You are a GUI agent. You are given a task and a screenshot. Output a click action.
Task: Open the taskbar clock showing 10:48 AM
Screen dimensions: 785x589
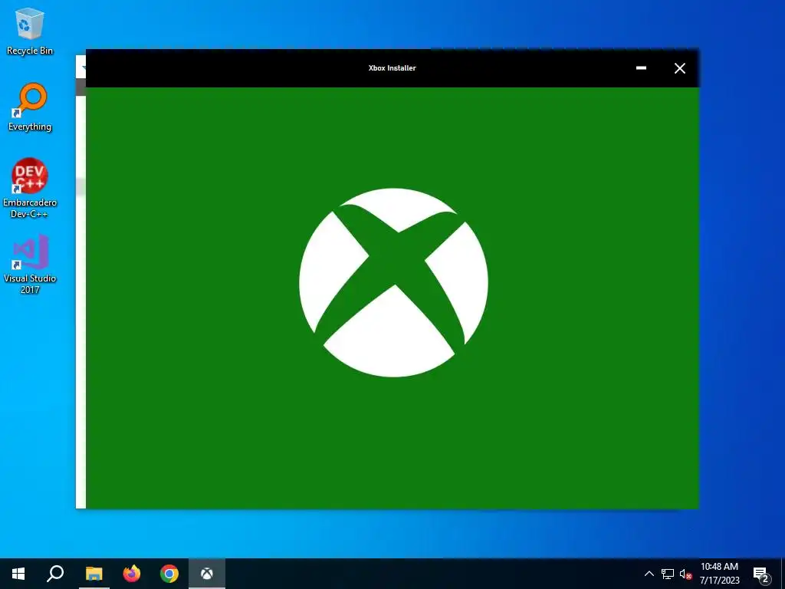tap(719, 574)
